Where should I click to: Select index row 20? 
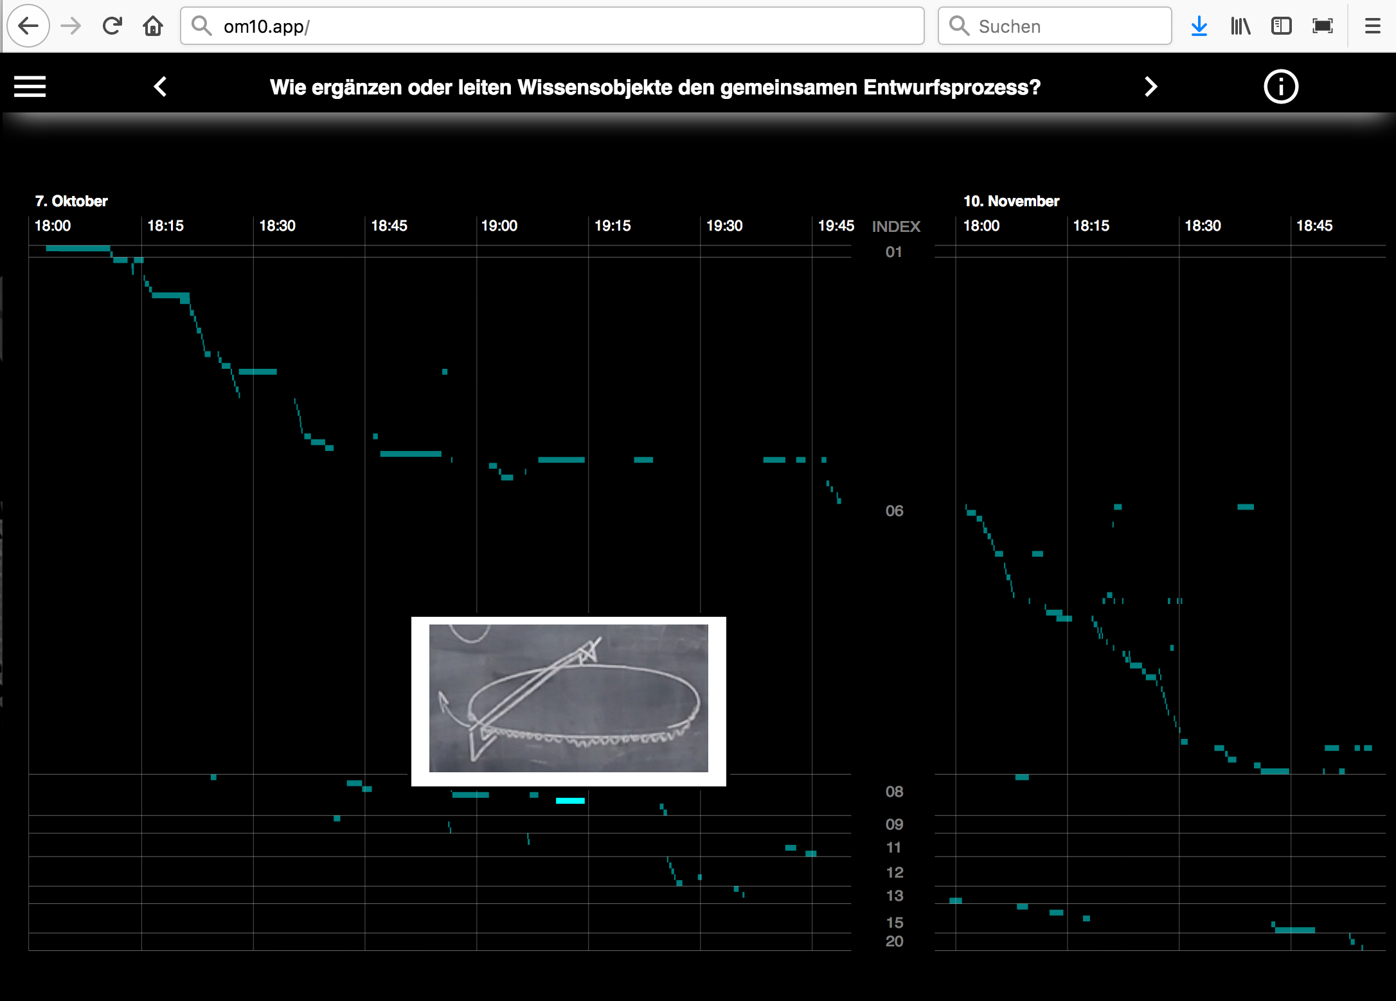[x=894, y=941]
